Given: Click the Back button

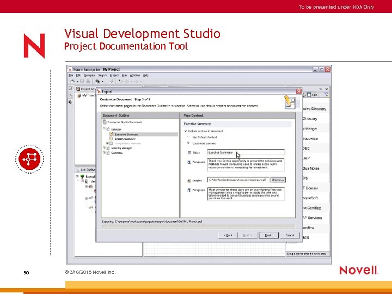Looking at the screenshot, I should 228,235.
